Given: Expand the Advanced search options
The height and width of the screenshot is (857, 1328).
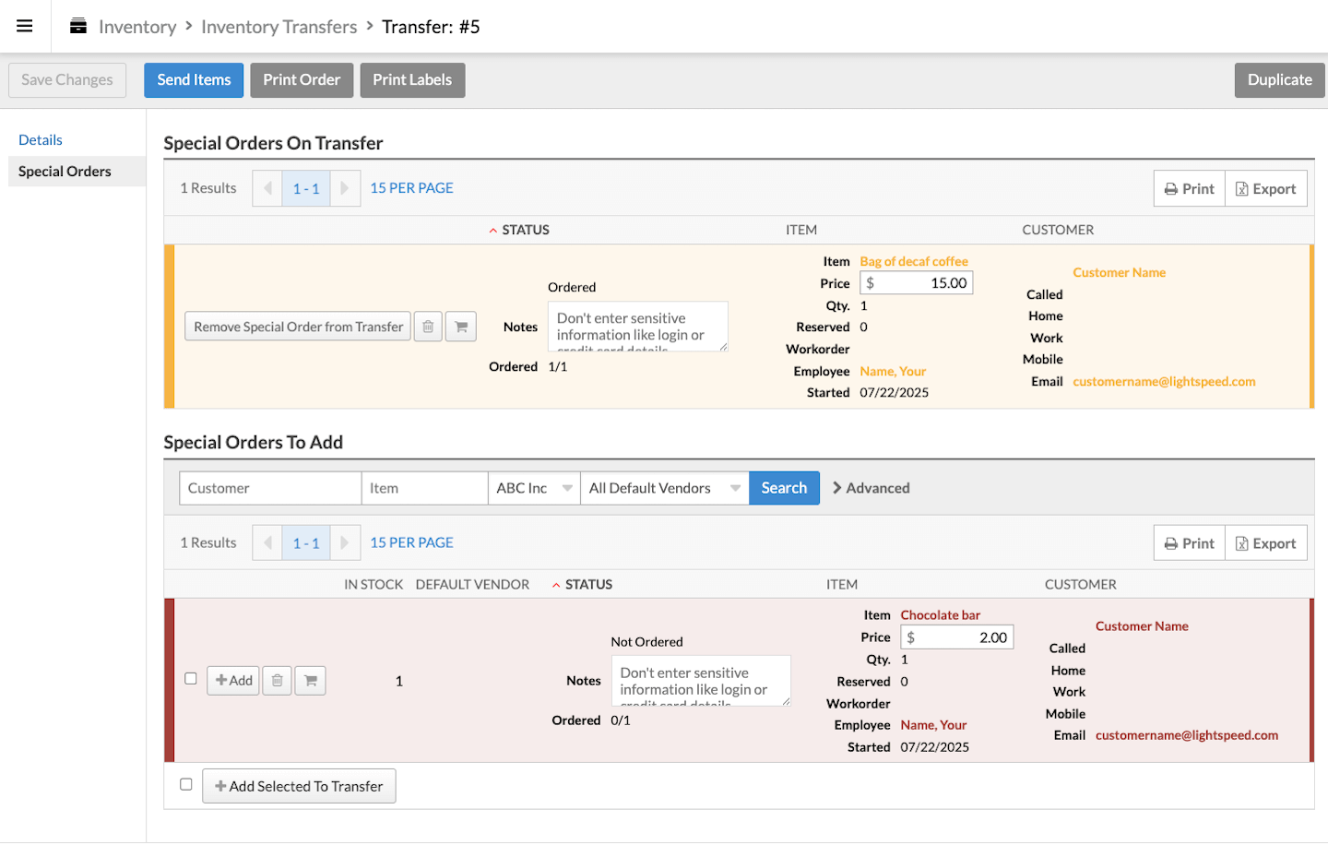Looking at the screenshot, I should click(x=871, y=488).
